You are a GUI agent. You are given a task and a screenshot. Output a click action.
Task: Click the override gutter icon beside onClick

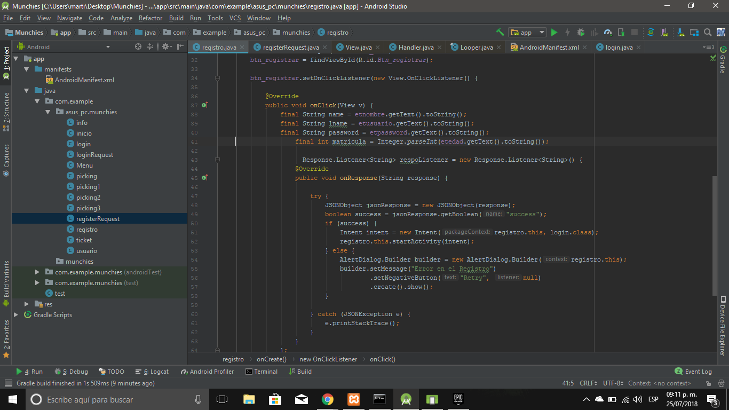[204, 105]
